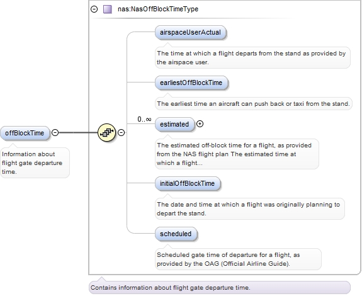
Task: Click the offBlockTime gate departure annotation
Action: [35, 162]
